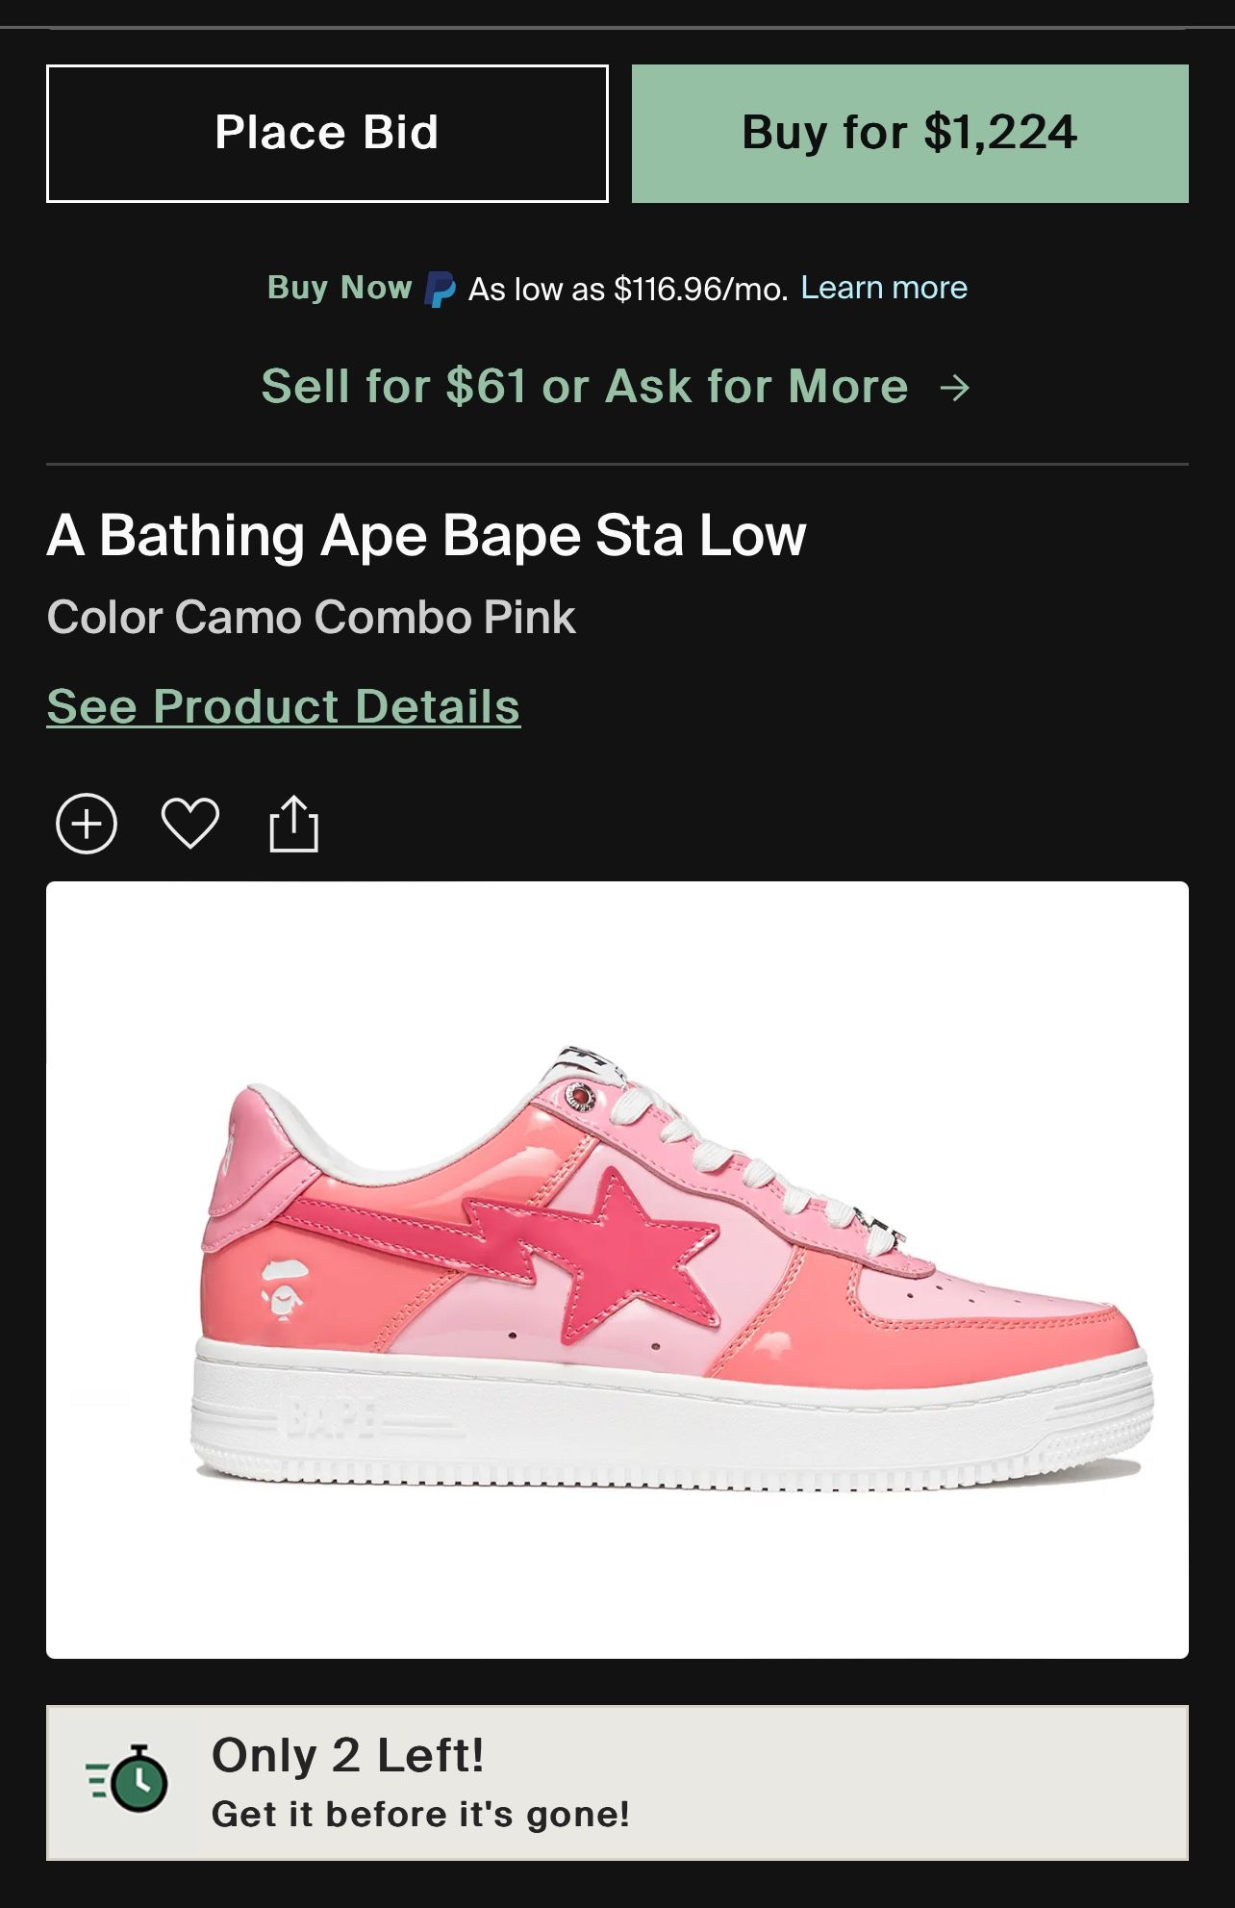Click the white sole of the sneaker photo

(x=673, y=1424)
